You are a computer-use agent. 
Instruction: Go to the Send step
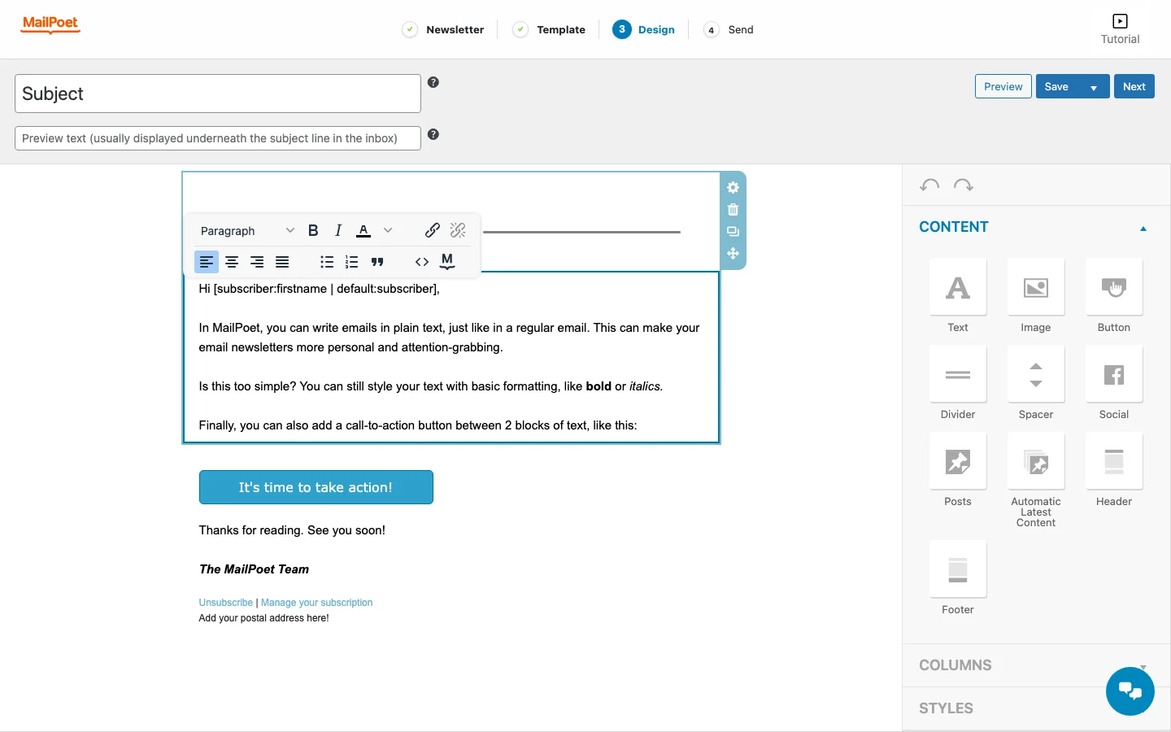[x=729, y=29]
